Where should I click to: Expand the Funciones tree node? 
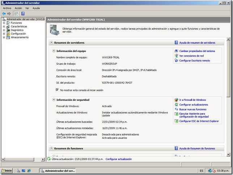click(x=4, y=23)
